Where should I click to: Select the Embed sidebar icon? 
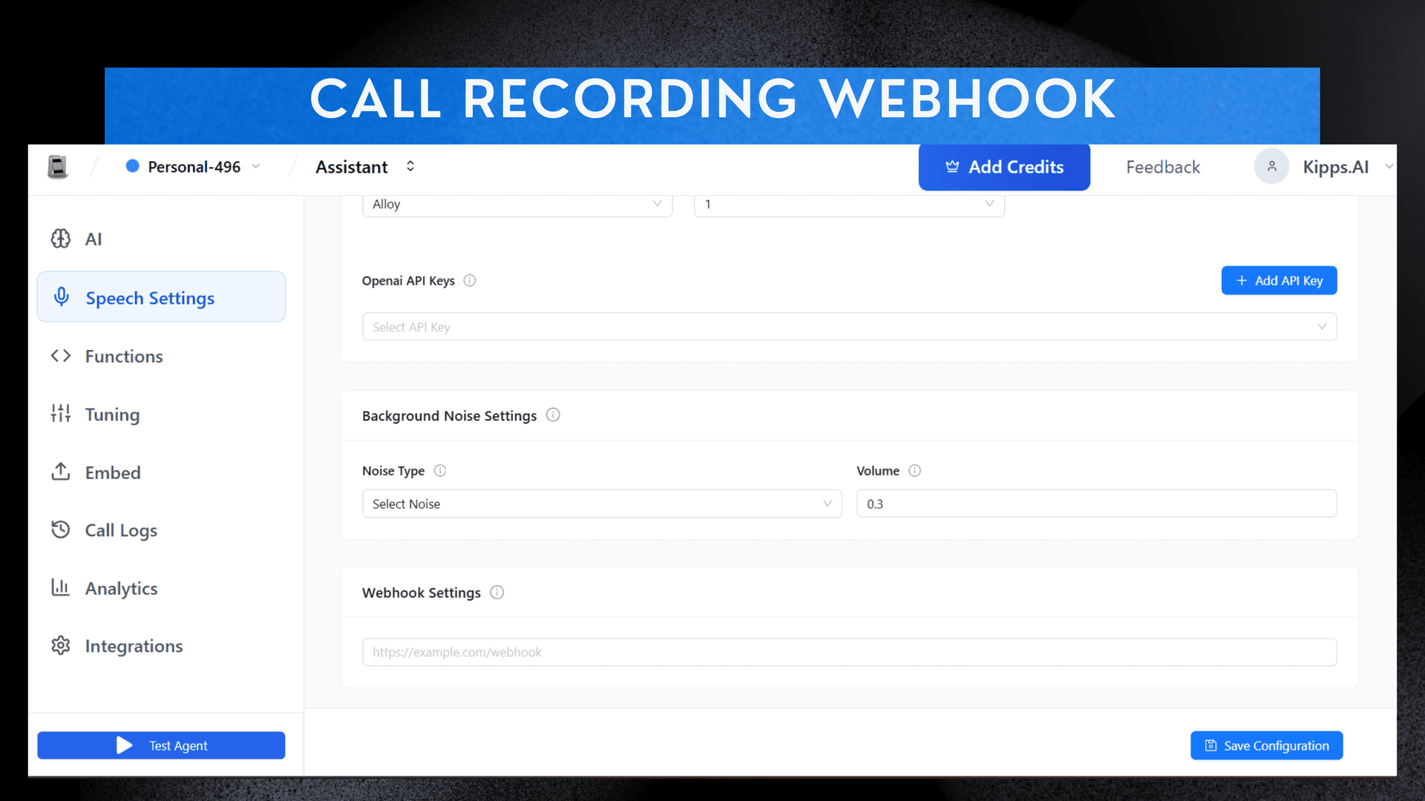point(60,472)
